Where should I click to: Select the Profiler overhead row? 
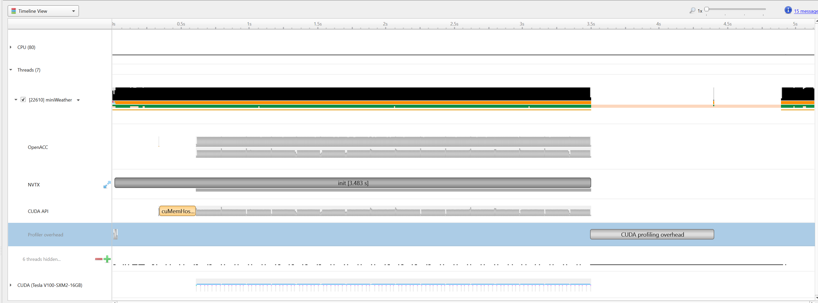click(x=45, y=235)
